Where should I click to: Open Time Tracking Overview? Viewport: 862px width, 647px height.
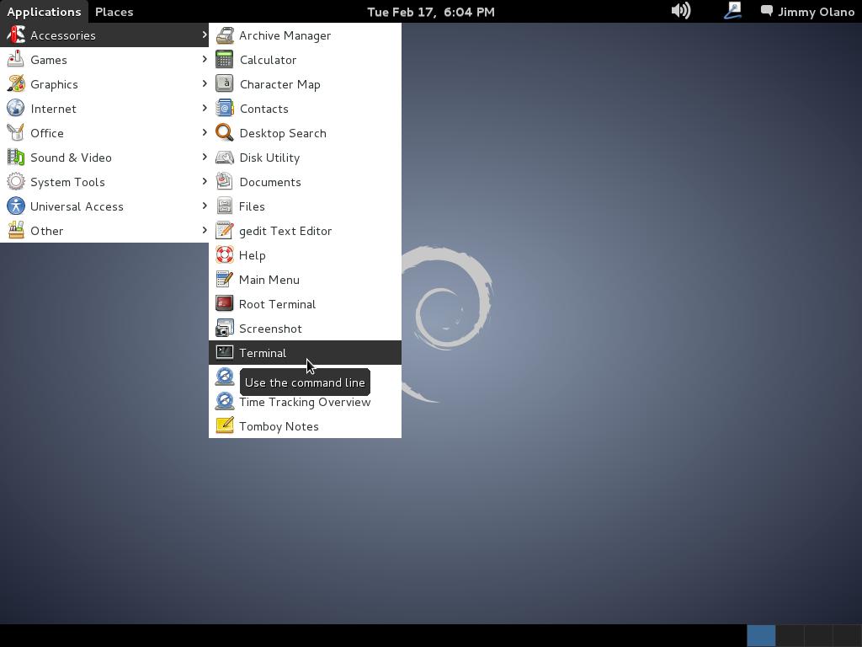[x=304, y=403]
